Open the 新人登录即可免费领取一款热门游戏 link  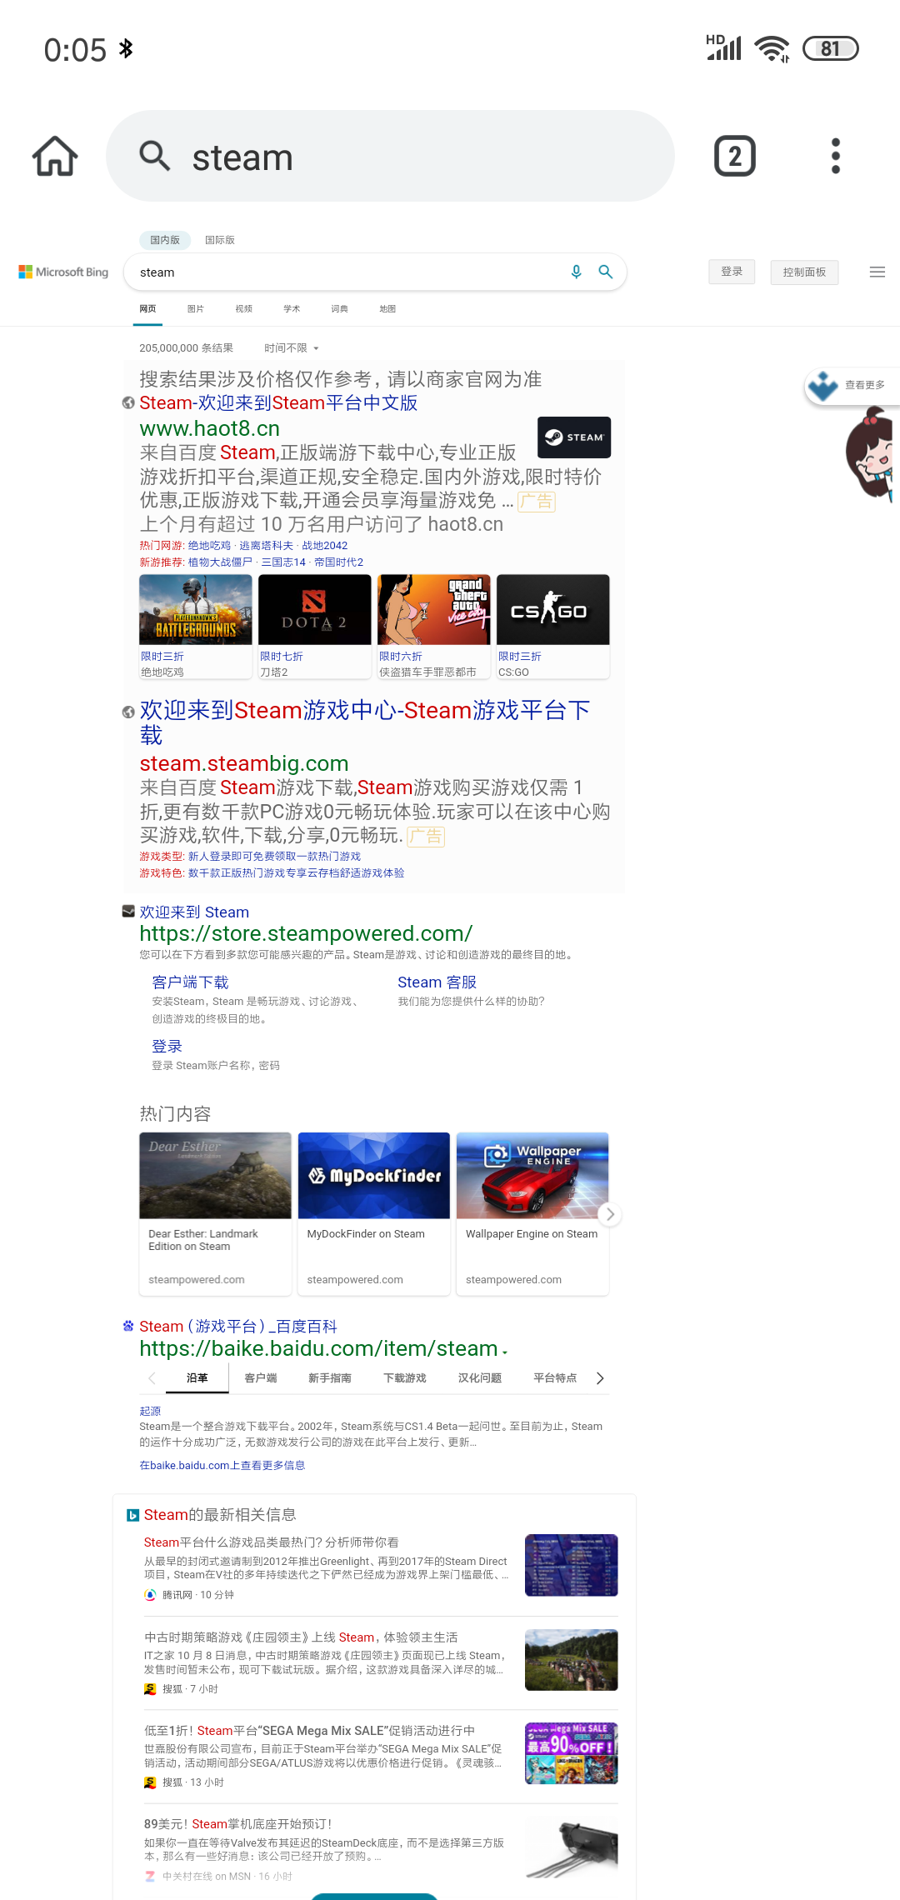274,857
